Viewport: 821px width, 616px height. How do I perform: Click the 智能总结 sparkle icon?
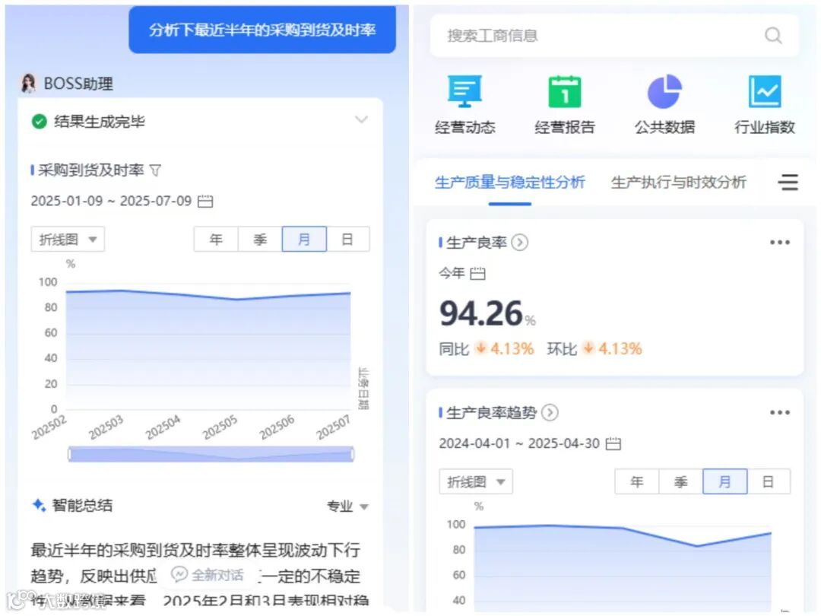[x=40, y=505]
